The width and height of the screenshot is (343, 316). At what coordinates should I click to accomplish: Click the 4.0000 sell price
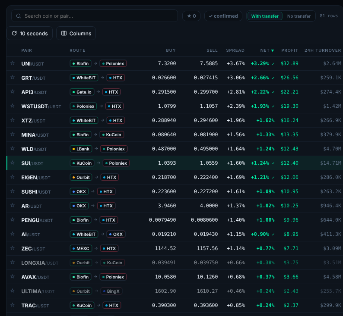point(209,206)
